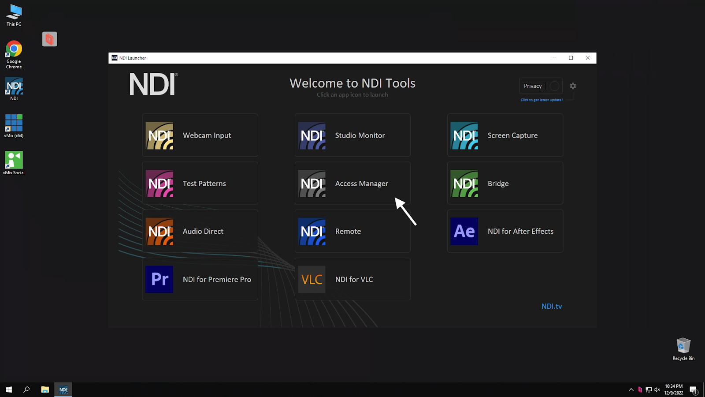Click to get latest update link
The height and width of the screenshot is (397, 705).
point(542,100)
